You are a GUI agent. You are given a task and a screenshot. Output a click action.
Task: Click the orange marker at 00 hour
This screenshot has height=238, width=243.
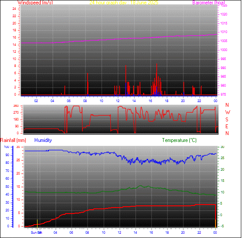point(216,223)
